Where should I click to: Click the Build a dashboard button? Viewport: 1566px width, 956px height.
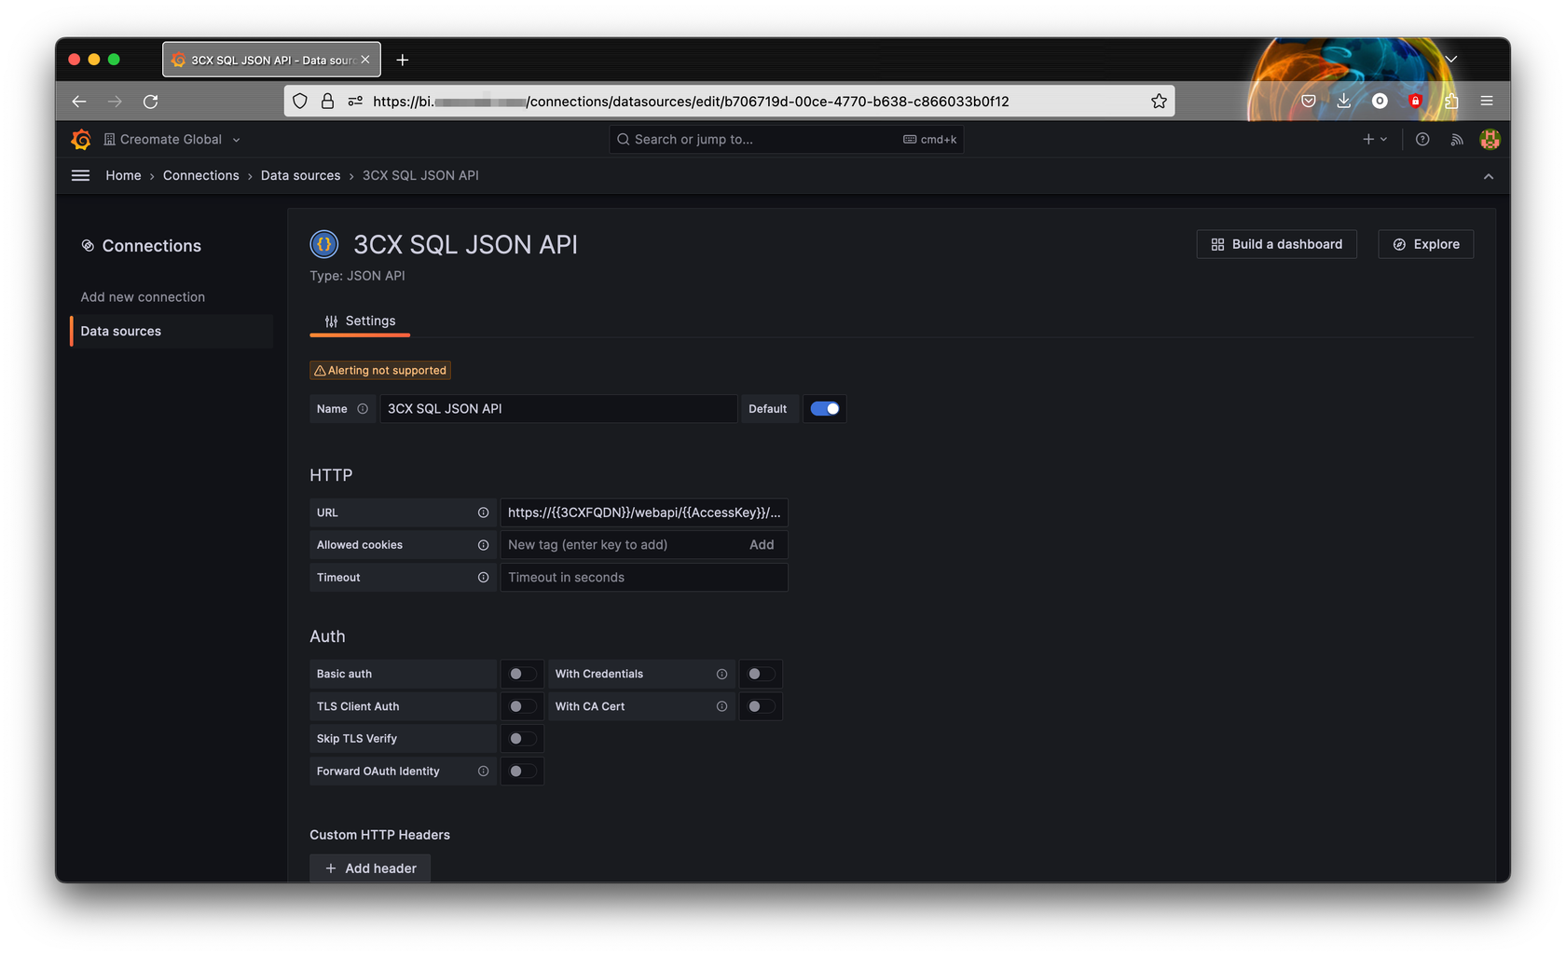coord(1276,244)
